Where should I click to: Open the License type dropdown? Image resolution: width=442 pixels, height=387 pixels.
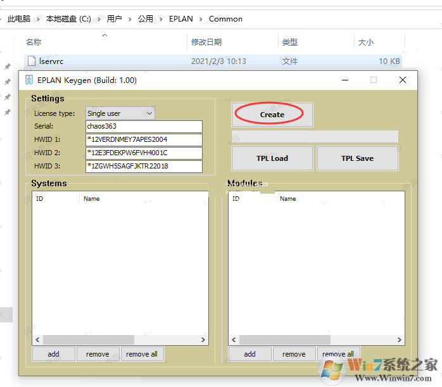pos(120,113)
